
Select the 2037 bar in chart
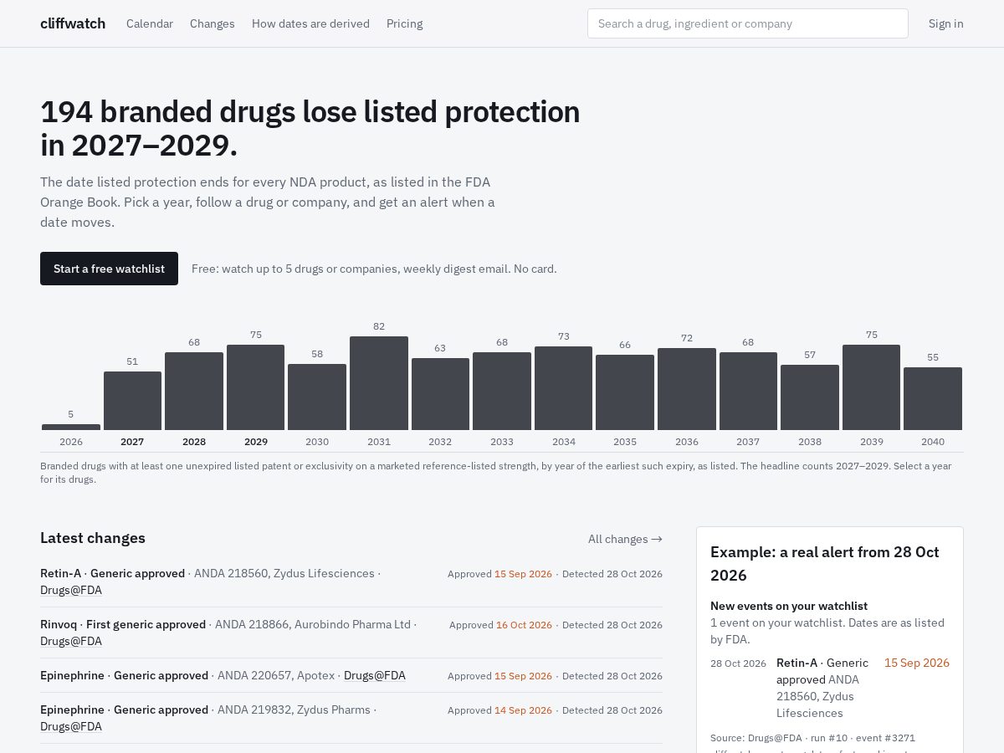[x=748, y=391]
